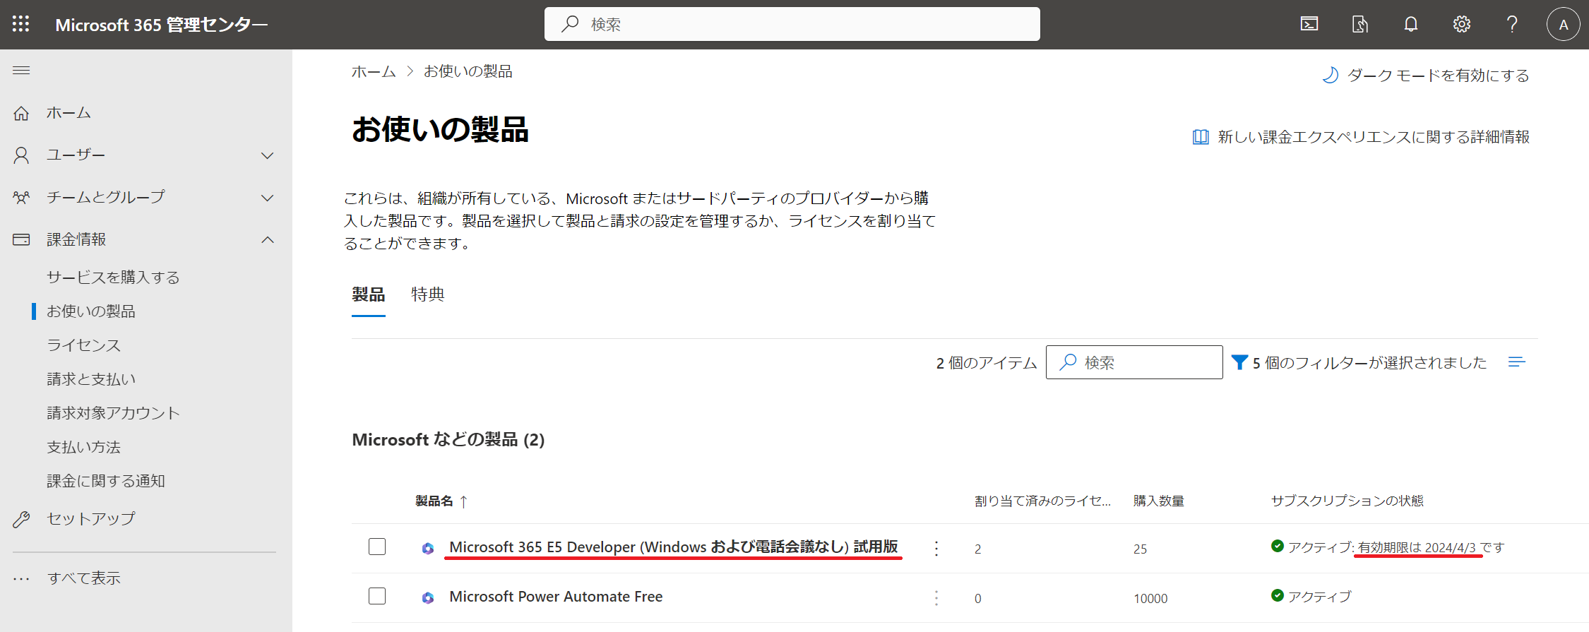Screen dimensions: 1589x632
Task: Open ライセンス in sidebar
Action: click(x=83, y=345)
